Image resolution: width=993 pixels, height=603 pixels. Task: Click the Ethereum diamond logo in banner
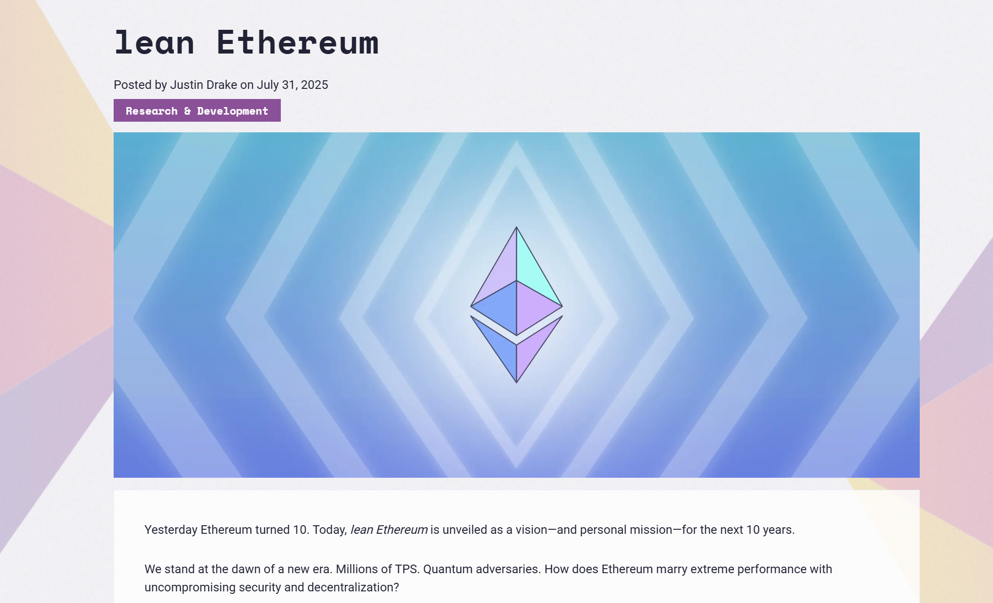tap(516, 305)
